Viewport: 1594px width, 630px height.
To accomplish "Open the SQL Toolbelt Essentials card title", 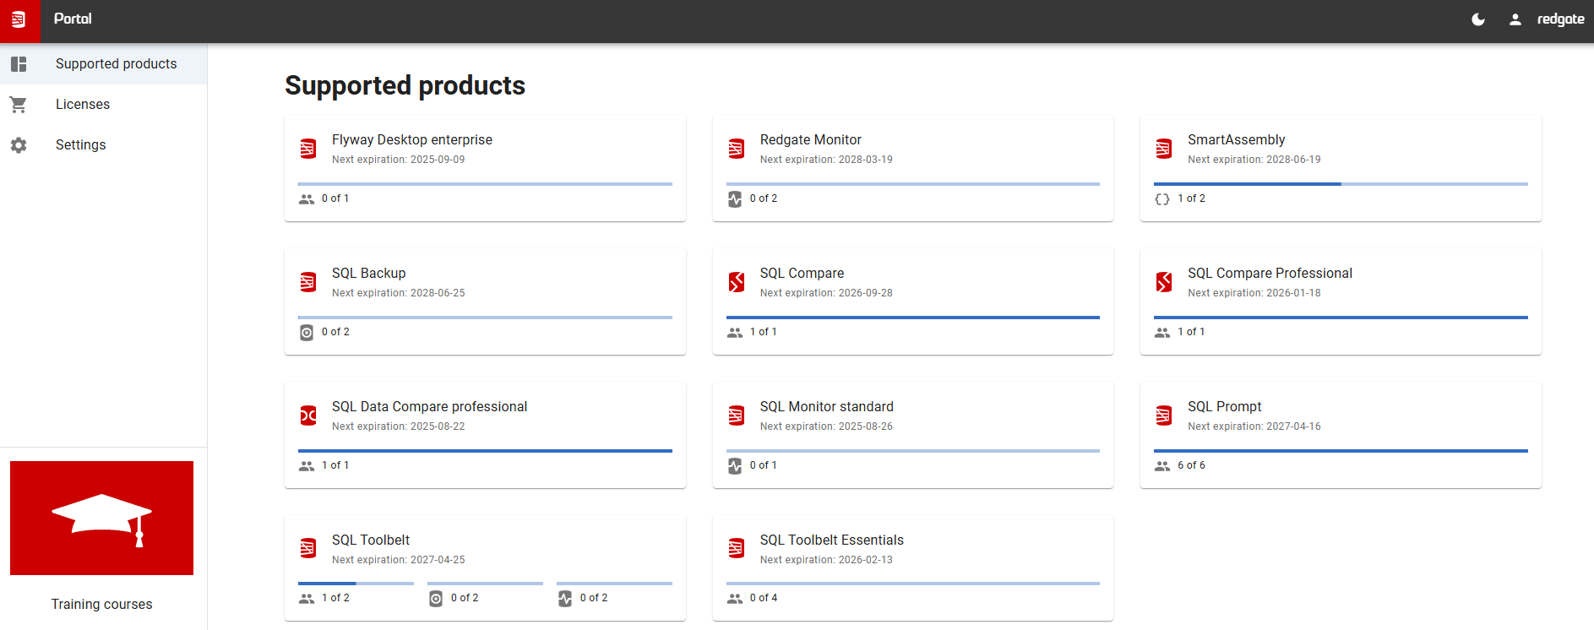I will (831, 540).
